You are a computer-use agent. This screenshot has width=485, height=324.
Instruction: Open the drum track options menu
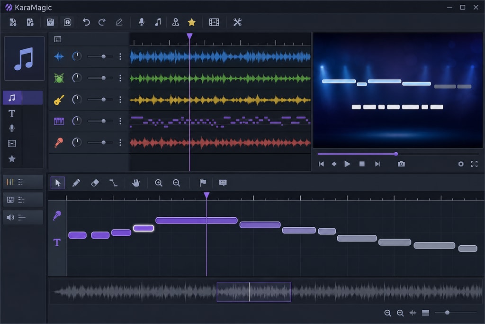(120, 78)
